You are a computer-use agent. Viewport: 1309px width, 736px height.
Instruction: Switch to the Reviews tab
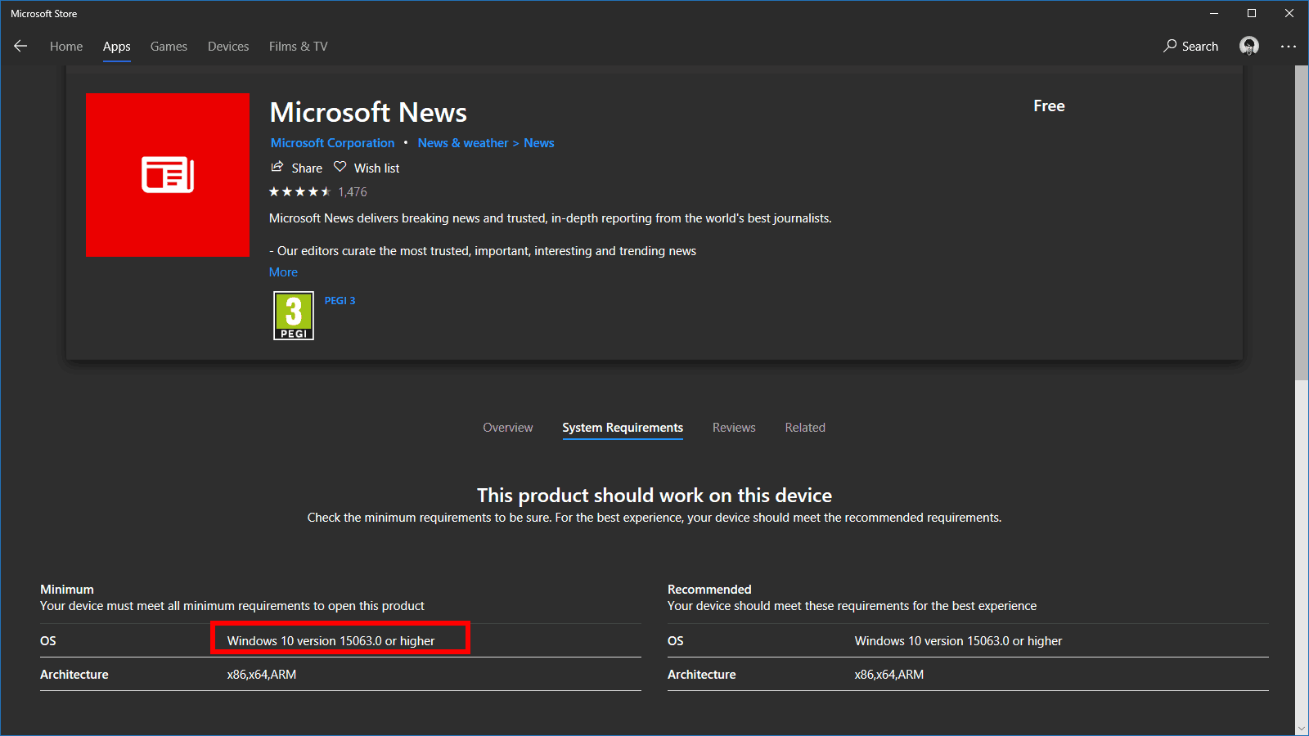pyautogui.click(x=734, y=428)
